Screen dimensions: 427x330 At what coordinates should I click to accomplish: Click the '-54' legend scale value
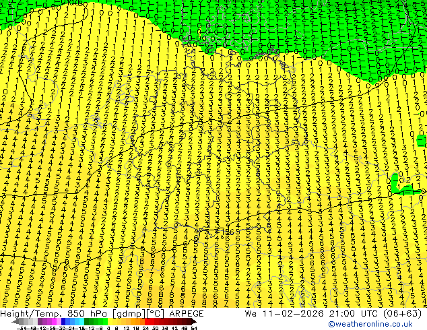(22, 328)
